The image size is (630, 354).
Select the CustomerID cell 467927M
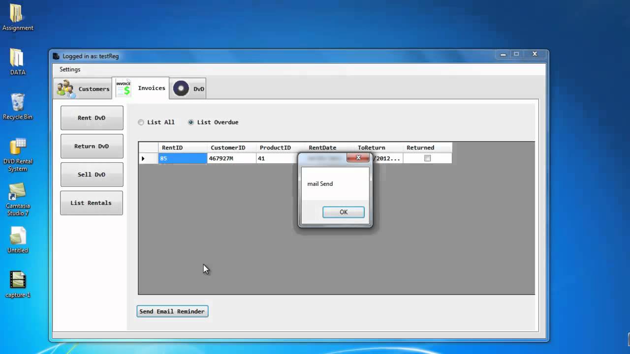coord(231,158)
